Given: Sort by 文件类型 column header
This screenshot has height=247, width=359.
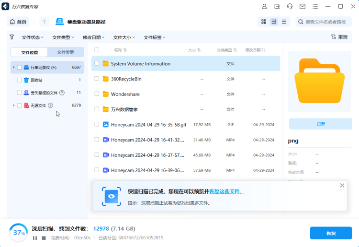Looking at the screenshot, I should pos(227,50).
